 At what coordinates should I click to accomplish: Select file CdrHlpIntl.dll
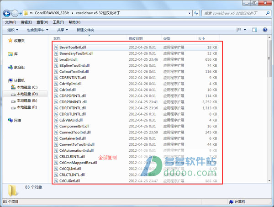136,84
